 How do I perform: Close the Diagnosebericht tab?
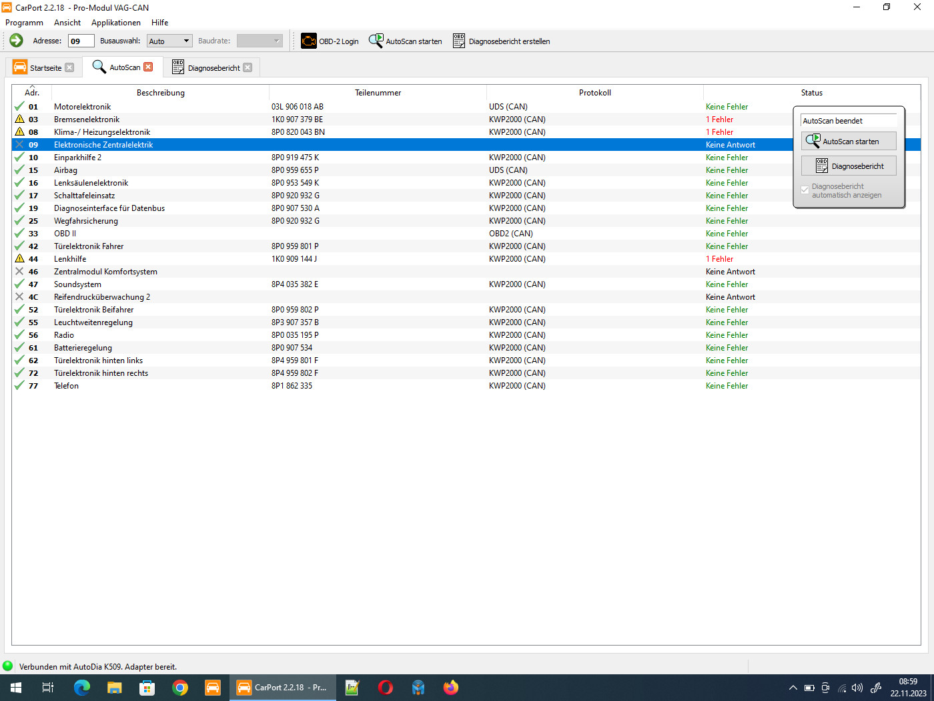(x=248, y=67)
